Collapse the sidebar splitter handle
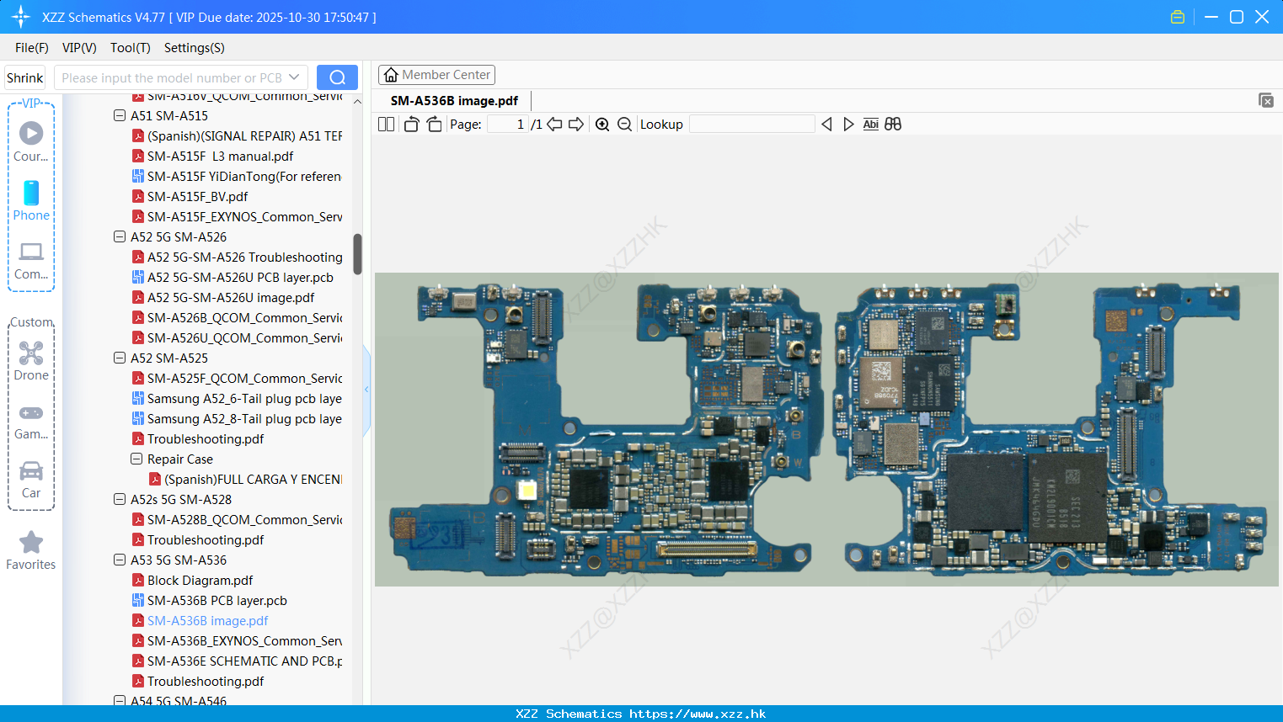Viewport: 1283px width, 722px height. 366,390
